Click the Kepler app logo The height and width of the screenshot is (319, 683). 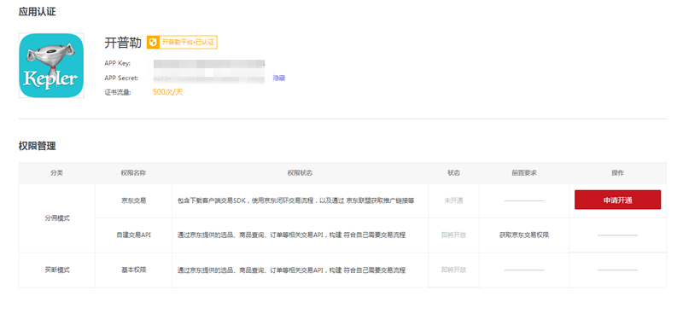[x=51, y=66]
